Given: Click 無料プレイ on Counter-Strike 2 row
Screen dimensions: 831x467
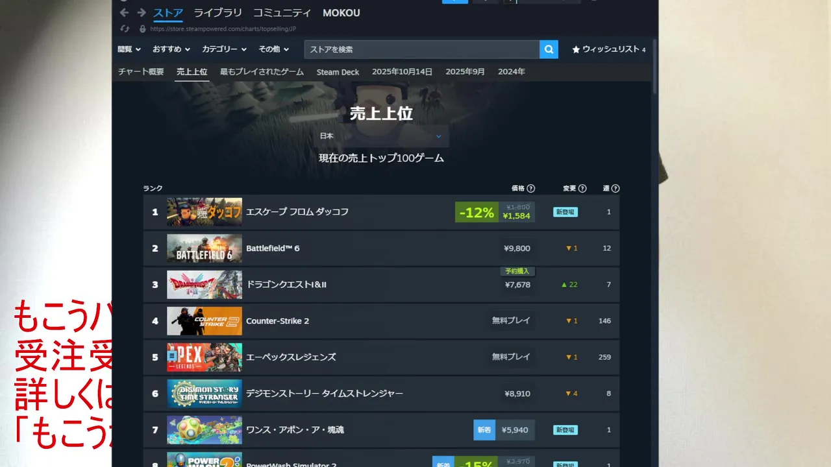Looking at the screenshot, I should pos(511,321).
